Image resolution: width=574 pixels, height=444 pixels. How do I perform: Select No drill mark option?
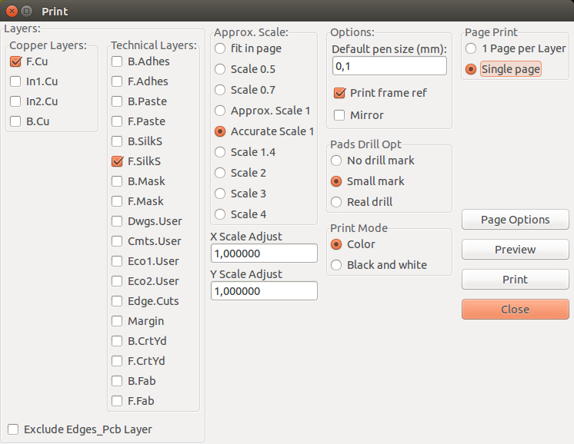click(336, 161)
